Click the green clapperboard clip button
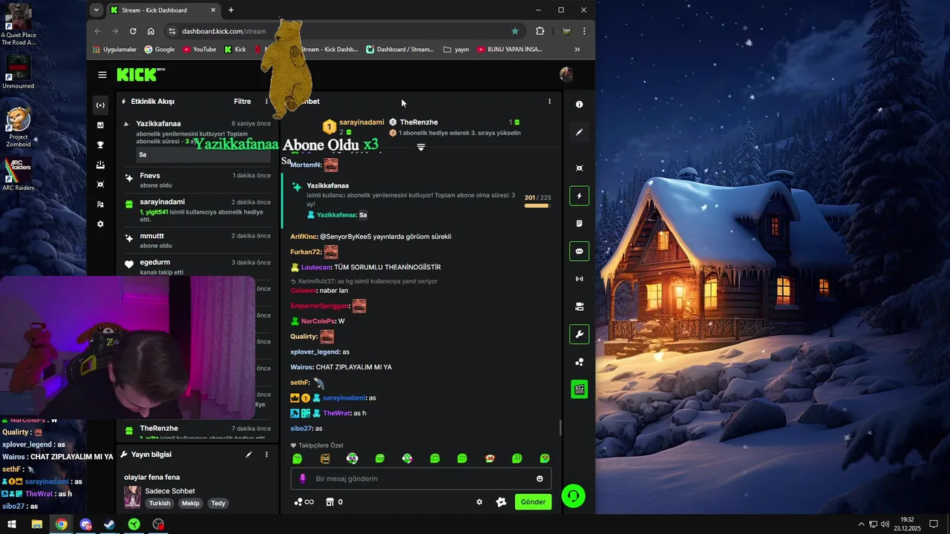 click(580, 389)
